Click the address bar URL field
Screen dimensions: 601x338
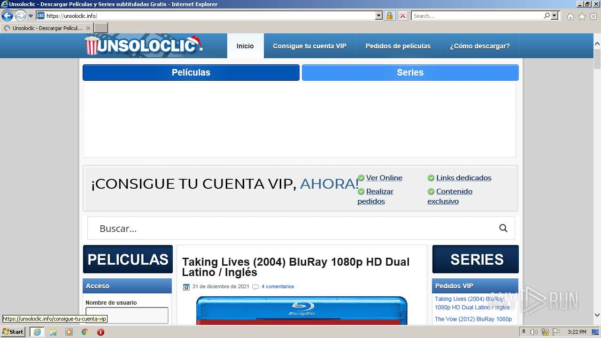click(206, 15)
